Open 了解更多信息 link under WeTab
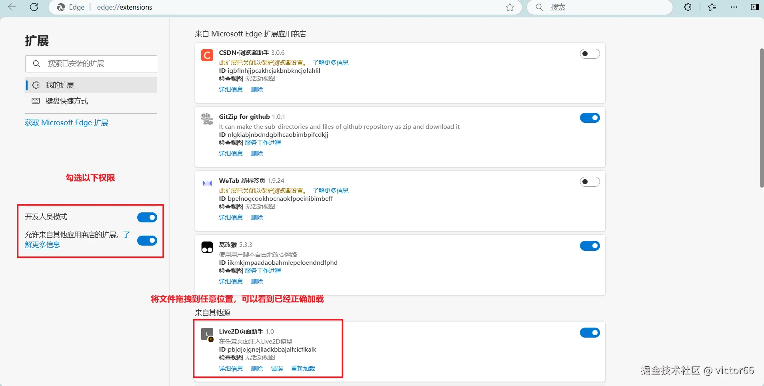The image size is (764, 386). click(330, 191)
